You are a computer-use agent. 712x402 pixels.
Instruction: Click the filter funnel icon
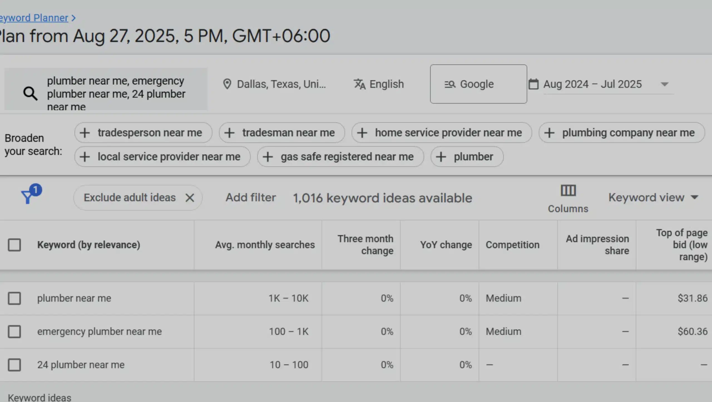click(x=28, y=197)
